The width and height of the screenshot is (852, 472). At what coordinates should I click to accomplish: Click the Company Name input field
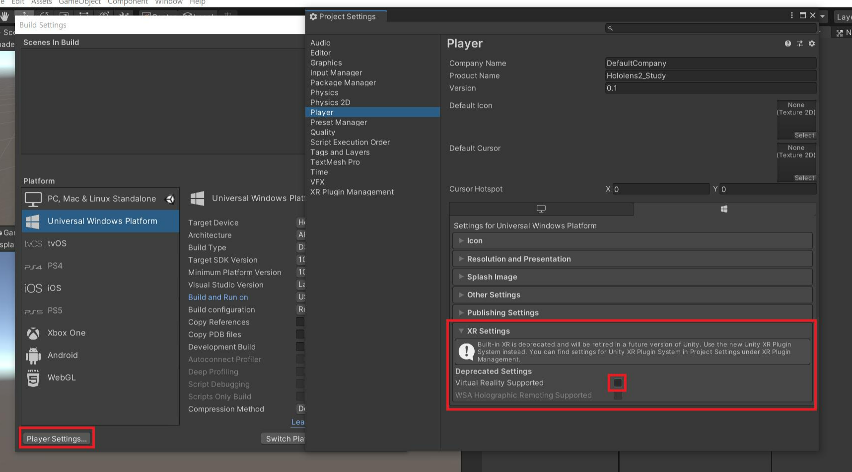pos(710,63)
